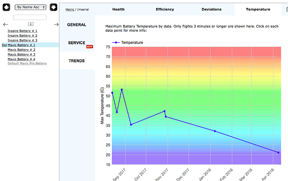Open the By Name Asc sort dropdown

pos(30,7)
